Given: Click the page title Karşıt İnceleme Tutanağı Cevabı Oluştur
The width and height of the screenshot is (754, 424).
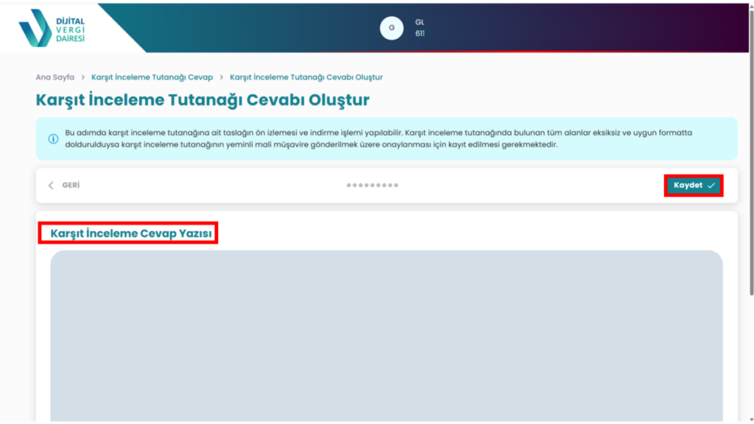Looking at the screenshot, I should point(202,100).
